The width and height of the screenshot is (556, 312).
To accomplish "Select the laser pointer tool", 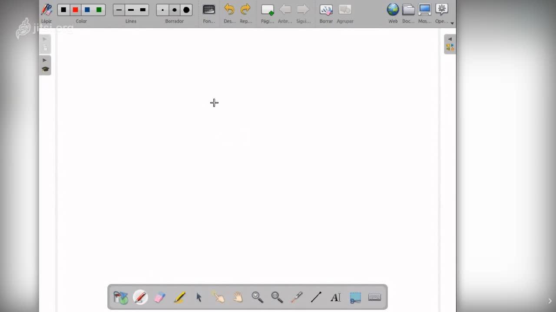I will [x=297, y=297].
